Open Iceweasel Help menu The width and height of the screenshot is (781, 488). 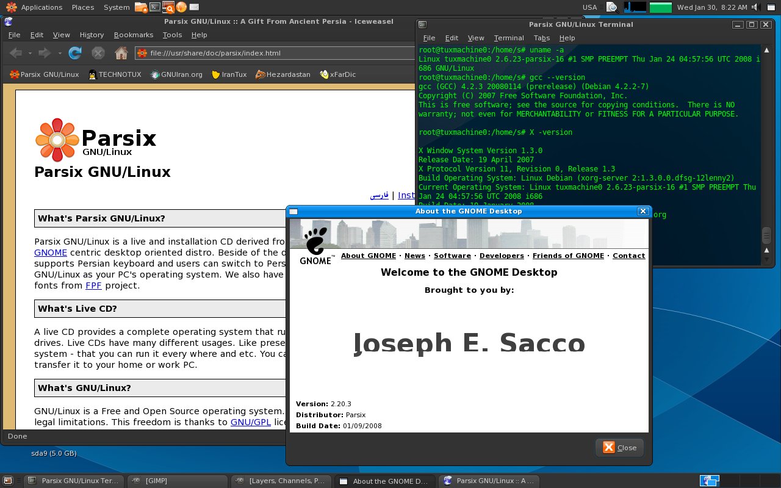tap(199, 35)
